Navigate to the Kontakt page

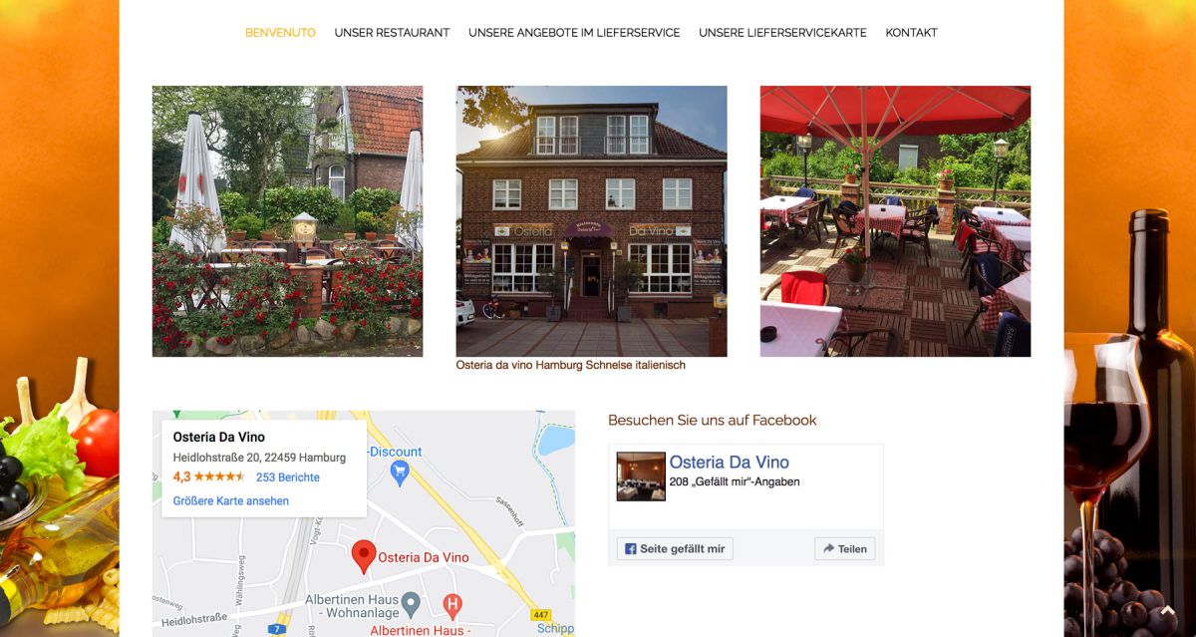911,33
